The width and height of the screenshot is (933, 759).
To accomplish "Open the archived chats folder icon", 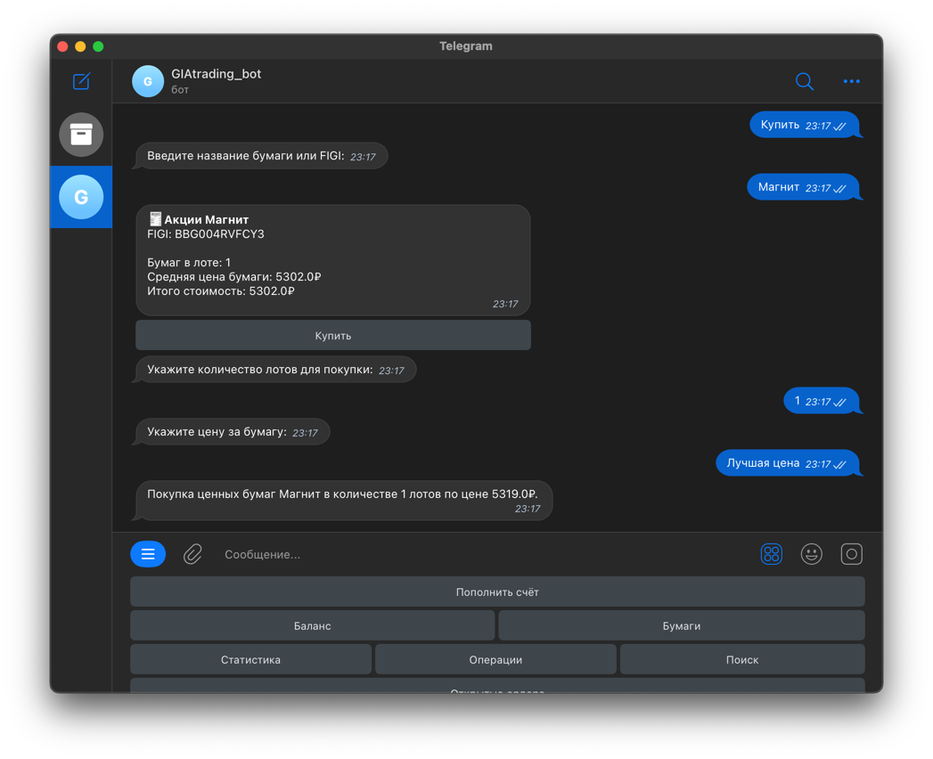I will 81,135.
